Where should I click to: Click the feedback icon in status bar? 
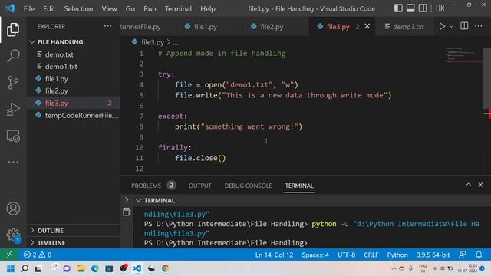pos(463,255)
